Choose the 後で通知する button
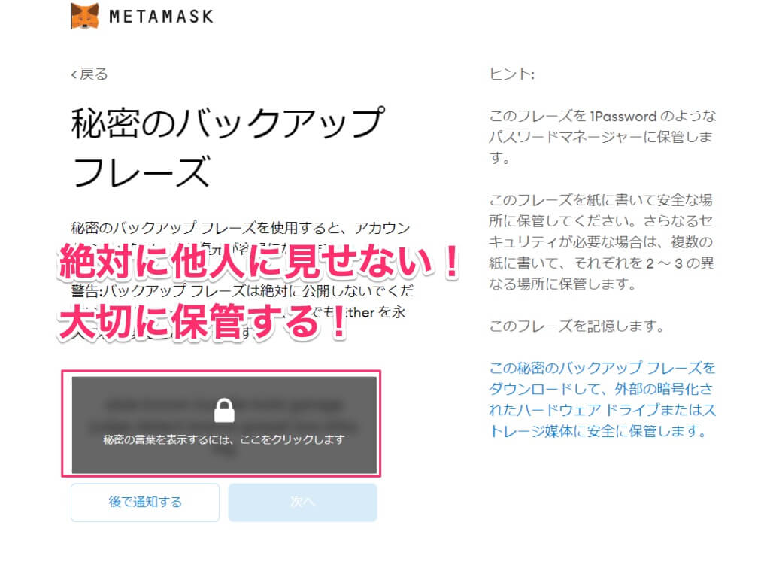Viewport: 770px width, 580px height. 145,502
